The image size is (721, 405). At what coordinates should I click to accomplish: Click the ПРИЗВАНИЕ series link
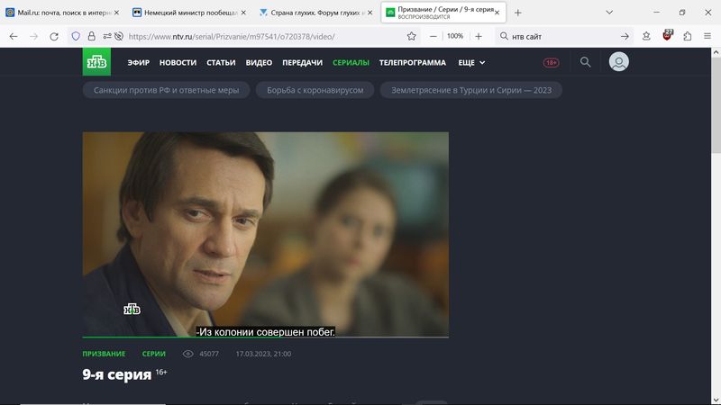tap(104, 354)
